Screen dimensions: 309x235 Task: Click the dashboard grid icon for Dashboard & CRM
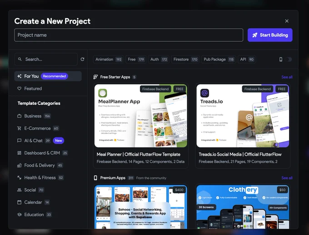pos(19,153)
